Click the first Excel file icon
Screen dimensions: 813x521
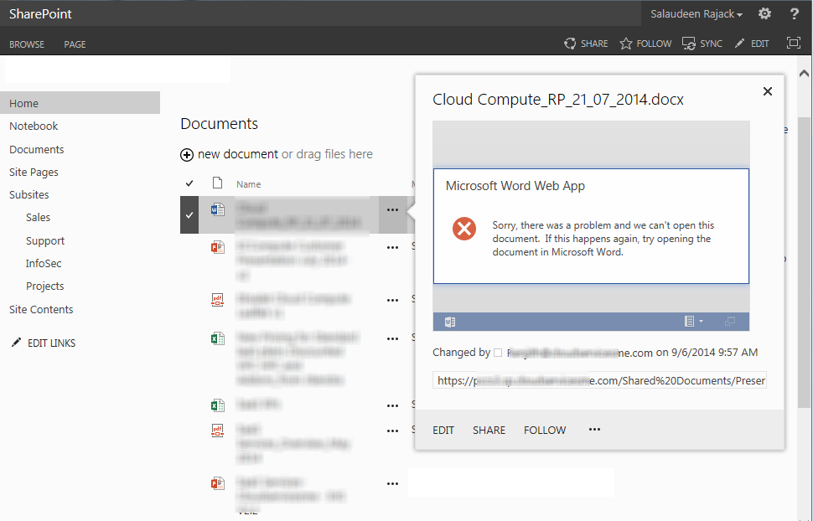(x=218, y=338)
